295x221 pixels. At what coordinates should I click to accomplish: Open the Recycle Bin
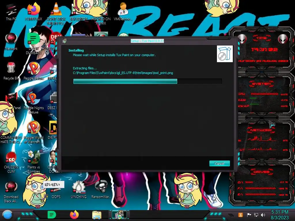coord(11,71)
